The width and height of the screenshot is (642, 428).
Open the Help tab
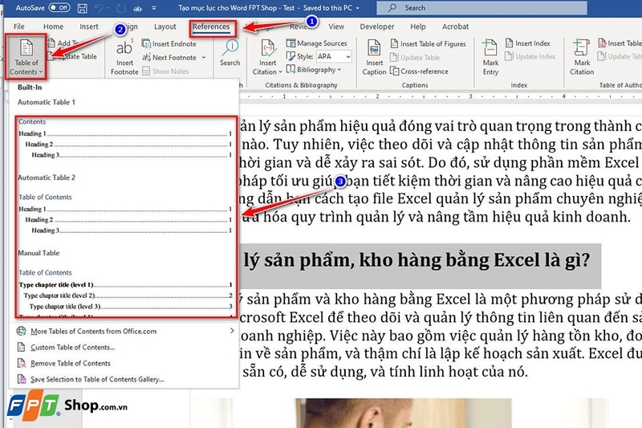[418, 26]
